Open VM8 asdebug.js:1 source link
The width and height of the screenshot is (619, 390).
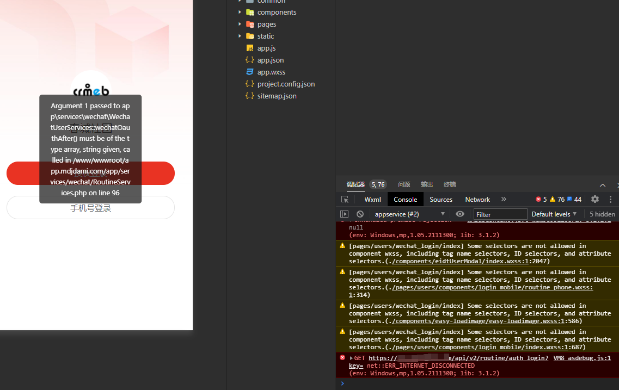582,358
